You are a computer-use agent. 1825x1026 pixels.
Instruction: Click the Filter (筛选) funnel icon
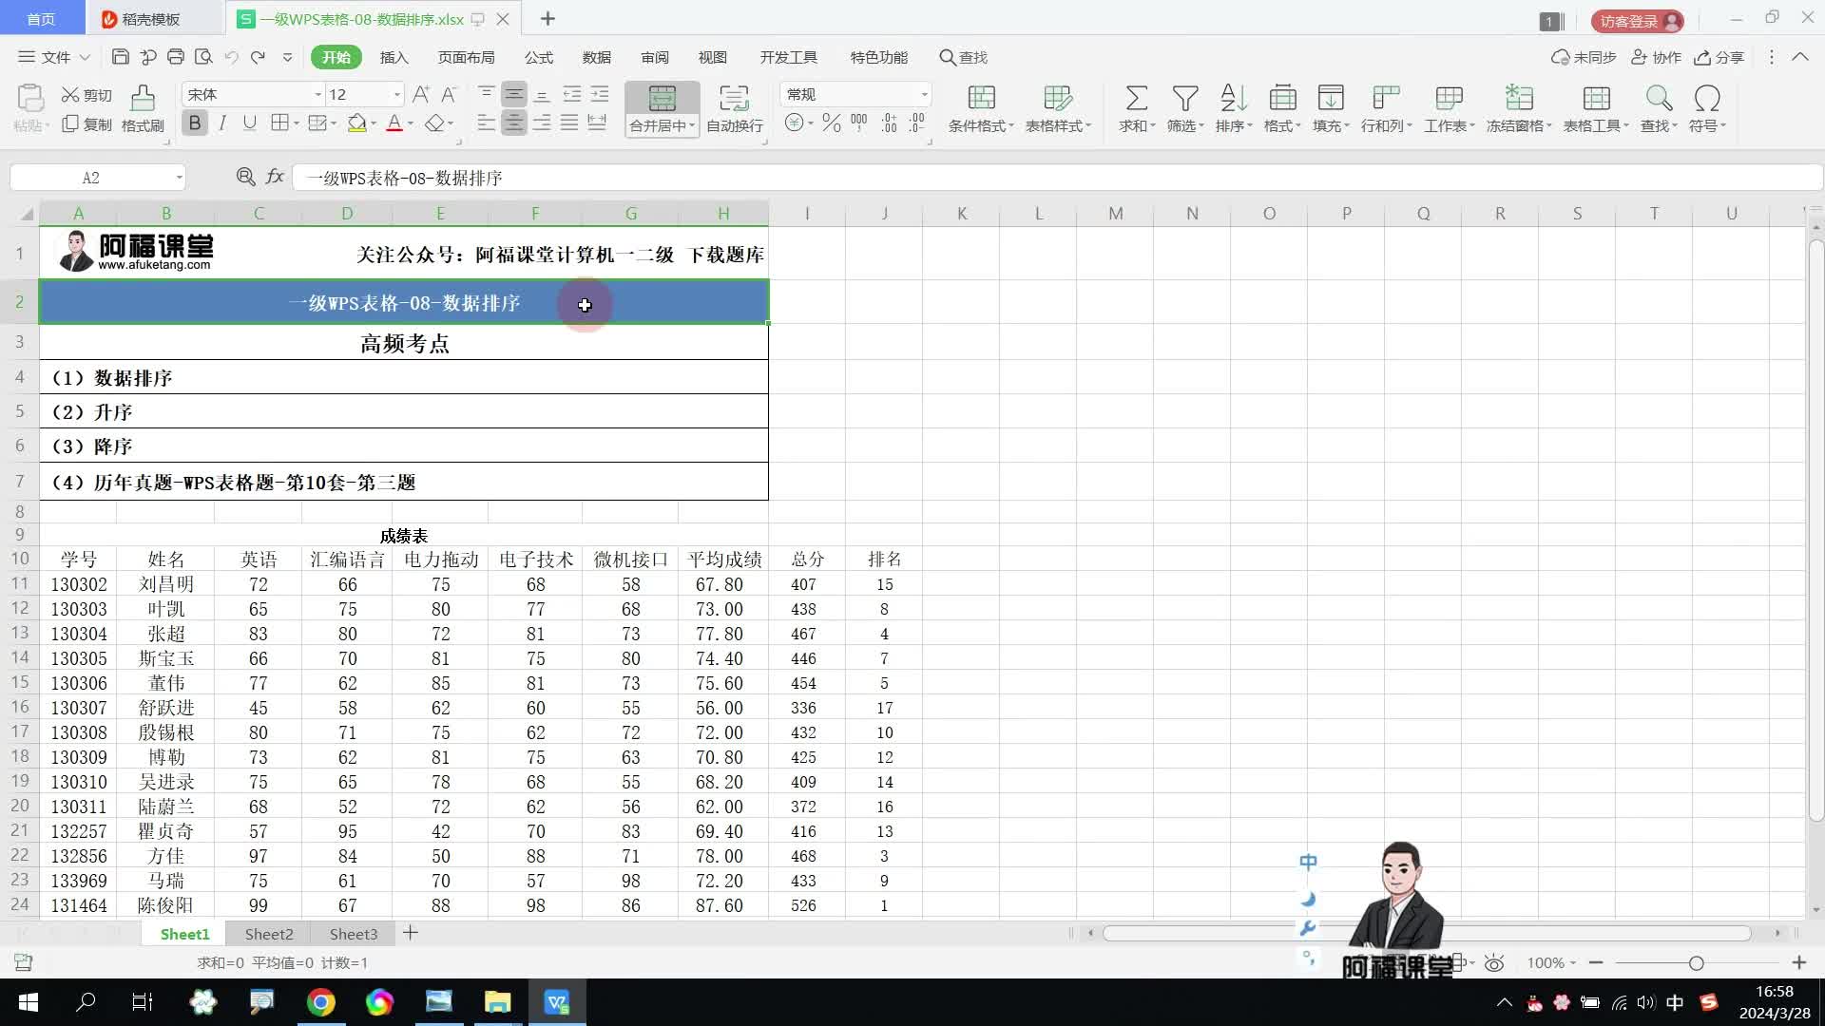click(x=1184, y=99)
